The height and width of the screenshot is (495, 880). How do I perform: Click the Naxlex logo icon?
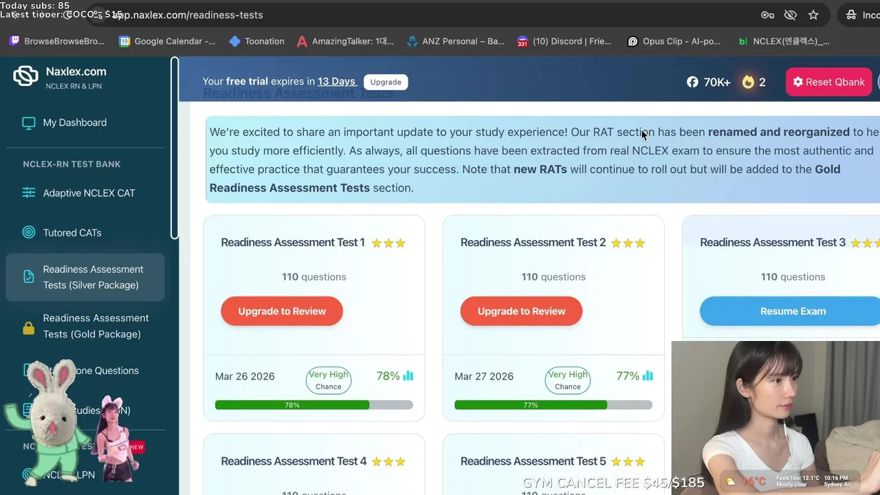[x=25, y=76]
